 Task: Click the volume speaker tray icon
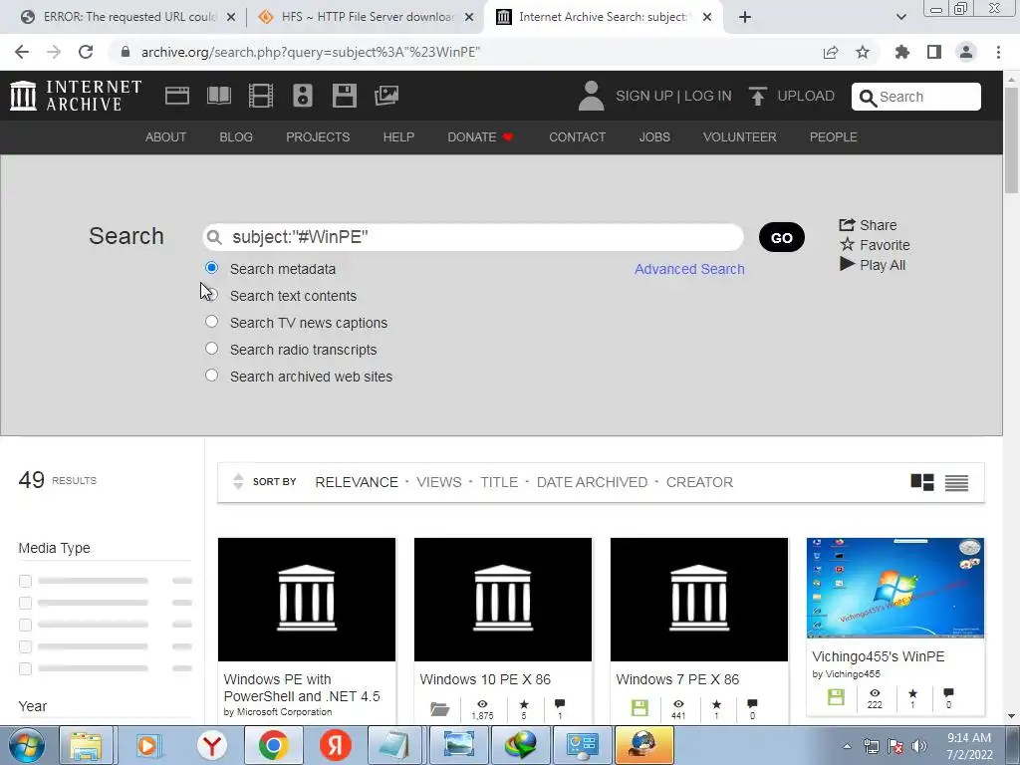click(x=918, y=746)
